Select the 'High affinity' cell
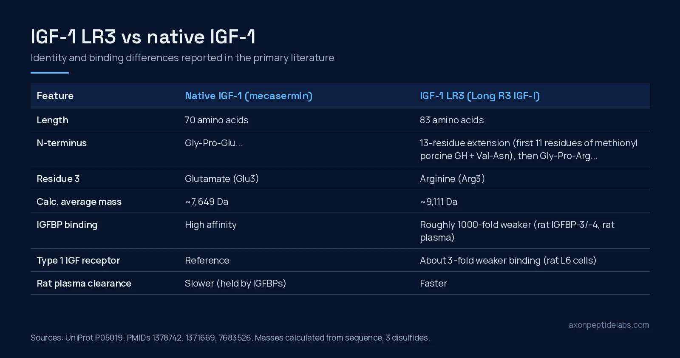The image size is (680, 358). [x=211, y=225]
